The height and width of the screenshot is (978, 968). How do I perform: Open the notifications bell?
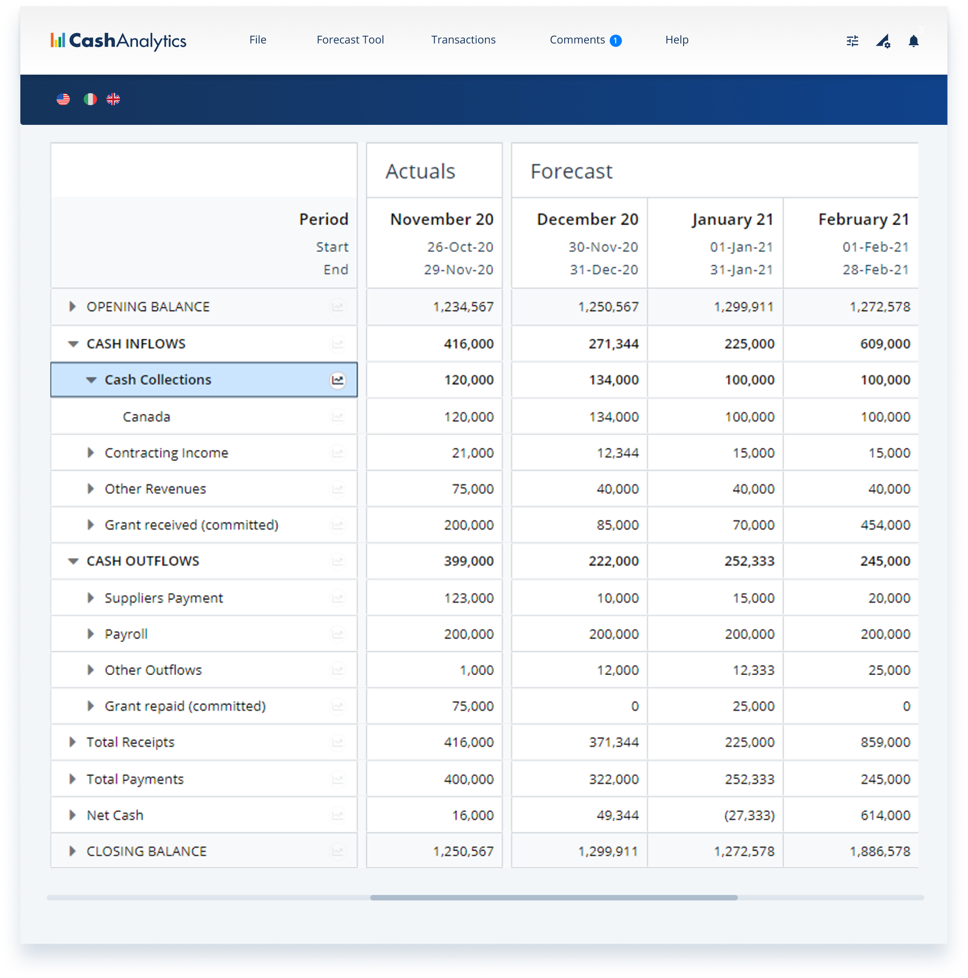913,41
